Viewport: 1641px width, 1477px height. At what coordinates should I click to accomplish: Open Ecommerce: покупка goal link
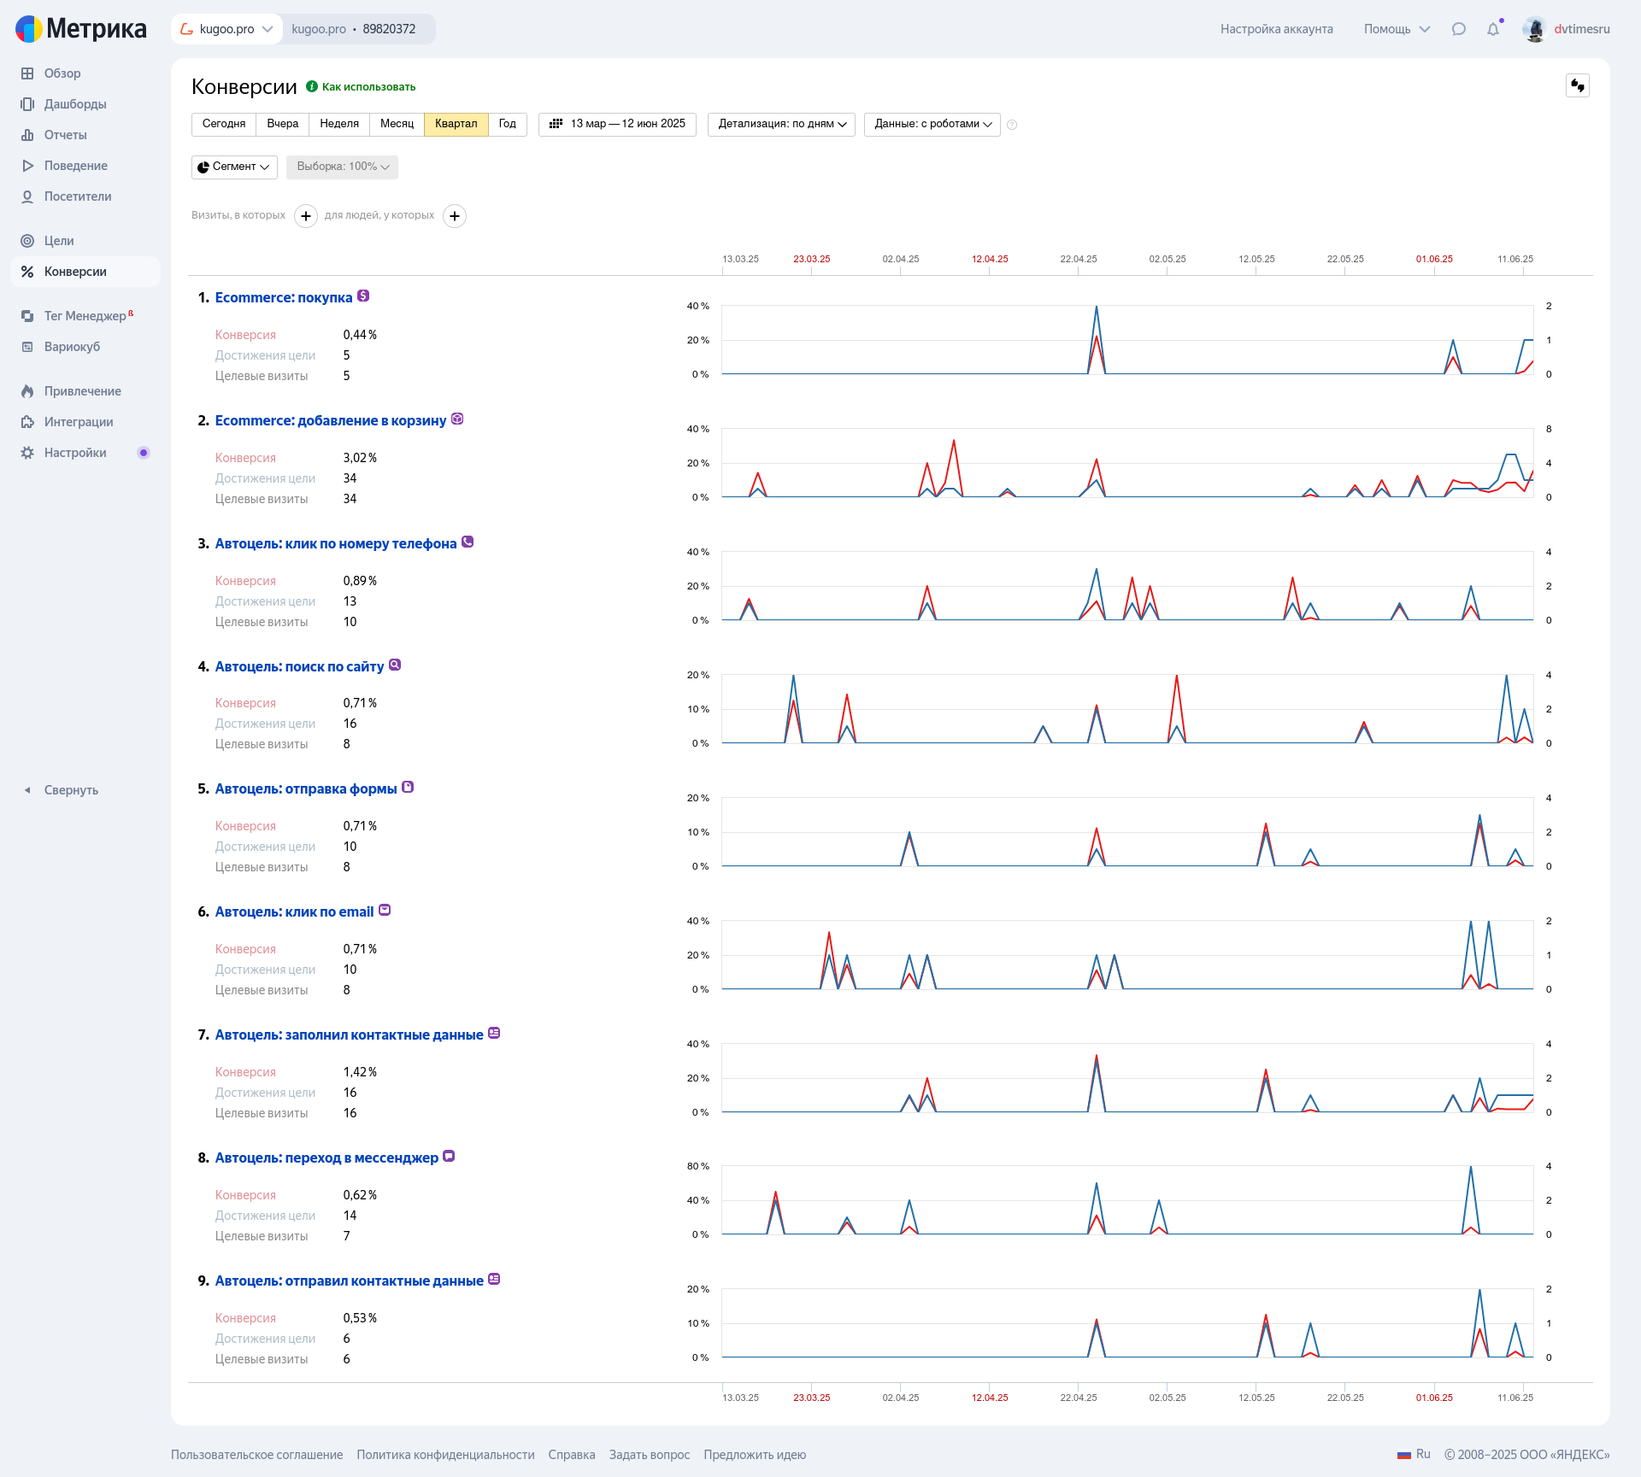point(283,297)
